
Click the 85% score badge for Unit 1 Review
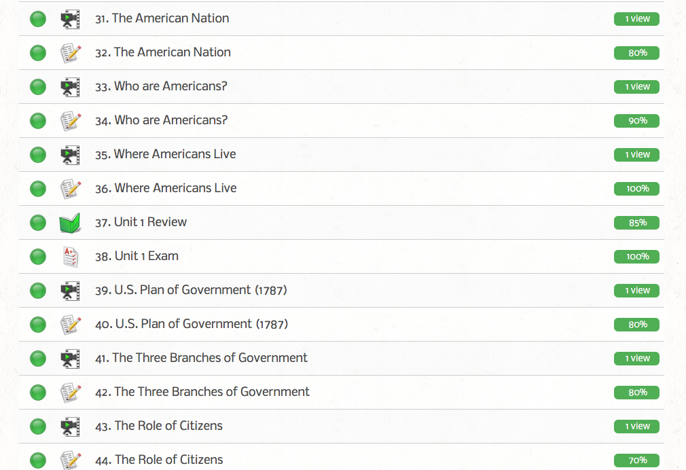[x=636, y=223]
